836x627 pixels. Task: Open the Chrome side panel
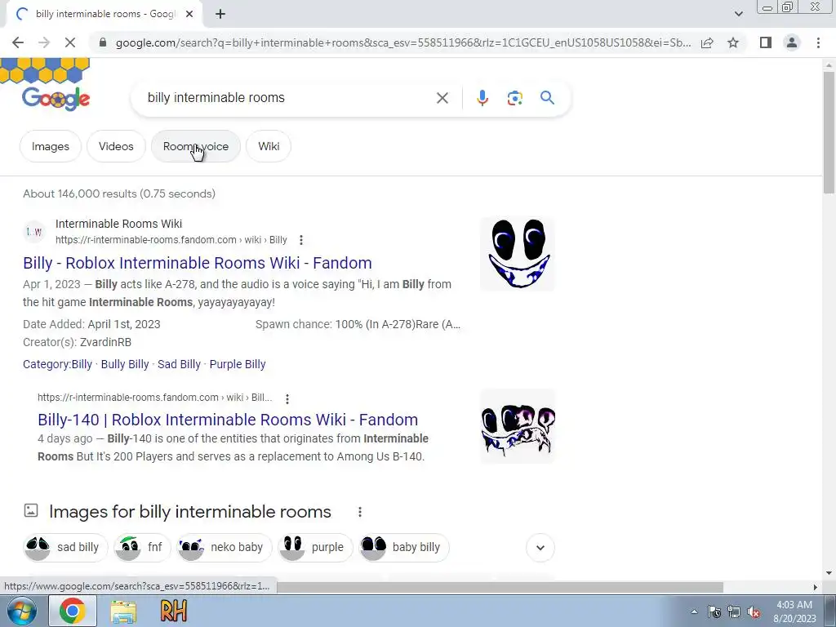tap(766, 42)
